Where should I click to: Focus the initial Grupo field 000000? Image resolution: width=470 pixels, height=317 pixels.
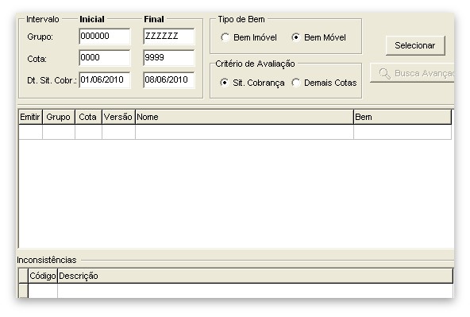point(105,37)
